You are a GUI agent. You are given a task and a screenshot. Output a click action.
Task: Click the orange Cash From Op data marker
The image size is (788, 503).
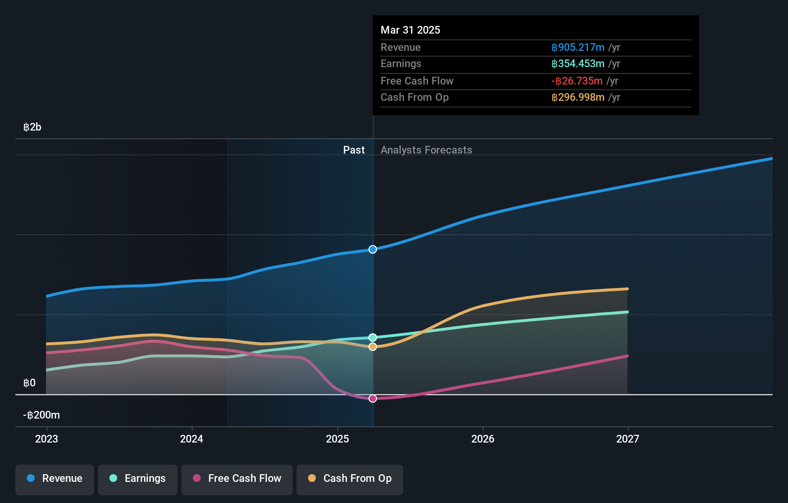pos(373,347)
